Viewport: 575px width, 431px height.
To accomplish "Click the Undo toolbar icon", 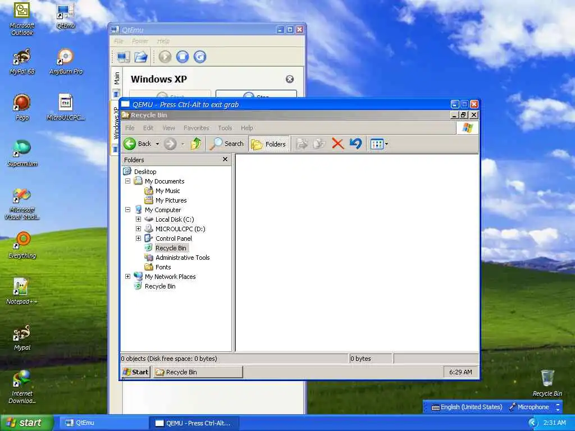I will pyautogui.click(x=355, y=144).
